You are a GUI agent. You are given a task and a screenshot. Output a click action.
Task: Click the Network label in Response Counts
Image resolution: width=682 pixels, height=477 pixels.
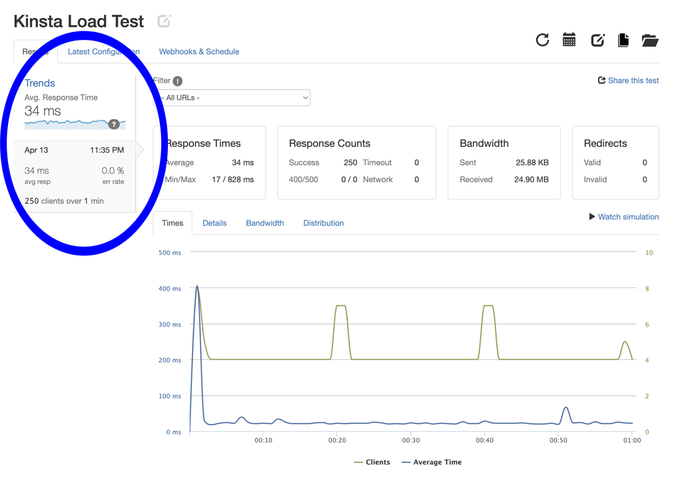(378, 180)
